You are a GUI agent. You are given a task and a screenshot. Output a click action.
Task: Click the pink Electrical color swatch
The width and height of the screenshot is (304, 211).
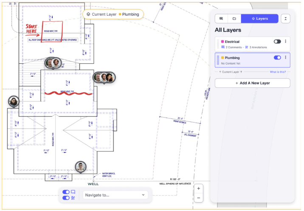[222, 42]
